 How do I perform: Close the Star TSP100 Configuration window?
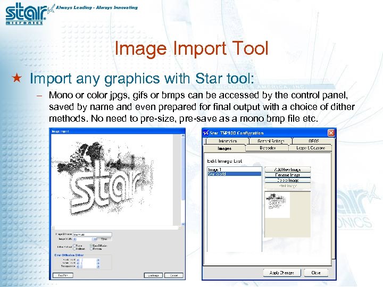click(331, 133)
